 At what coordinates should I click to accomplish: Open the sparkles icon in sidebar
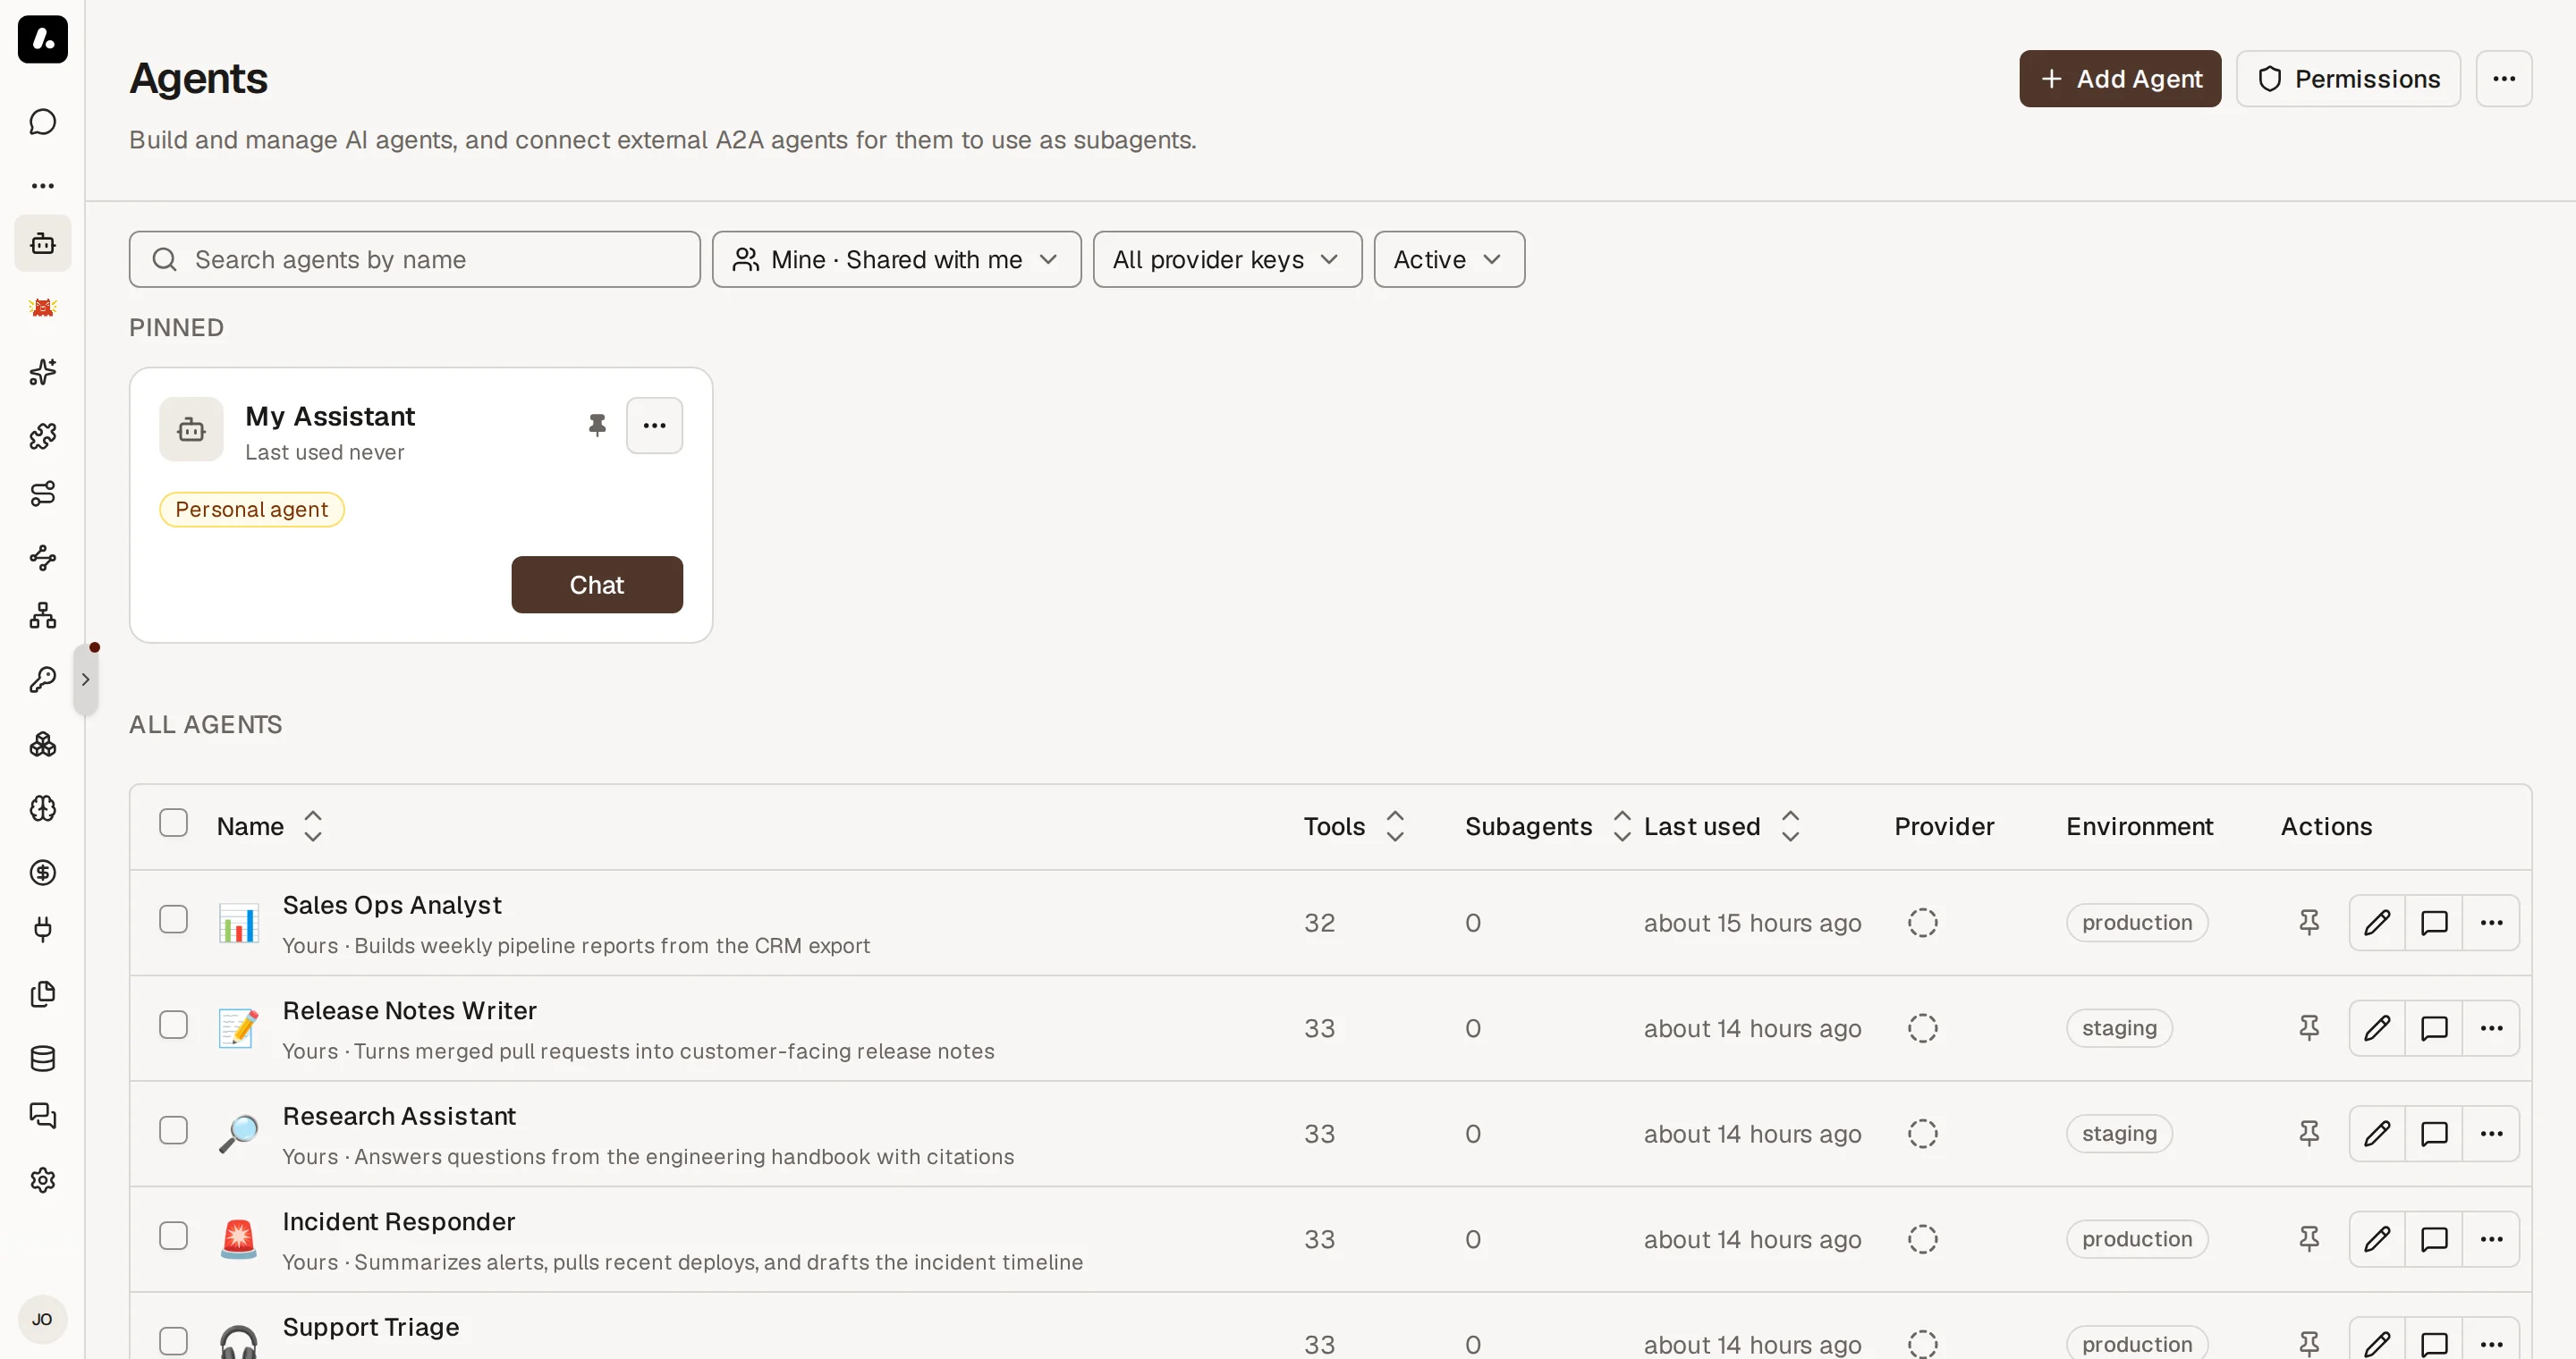42,372
